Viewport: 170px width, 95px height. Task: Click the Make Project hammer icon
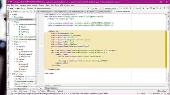point(88,8)
